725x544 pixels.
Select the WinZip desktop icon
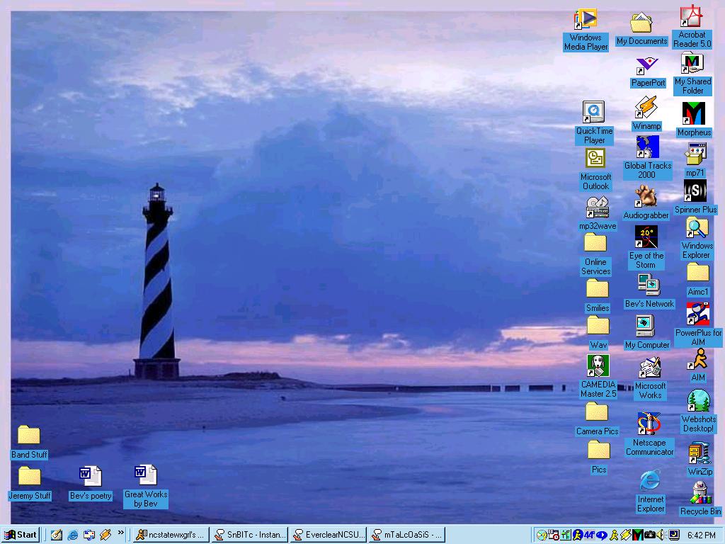(700, 453)
